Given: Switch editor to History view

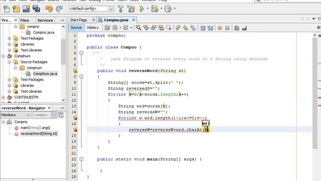Looking at the screenshot, I should (x=93, y=28).
